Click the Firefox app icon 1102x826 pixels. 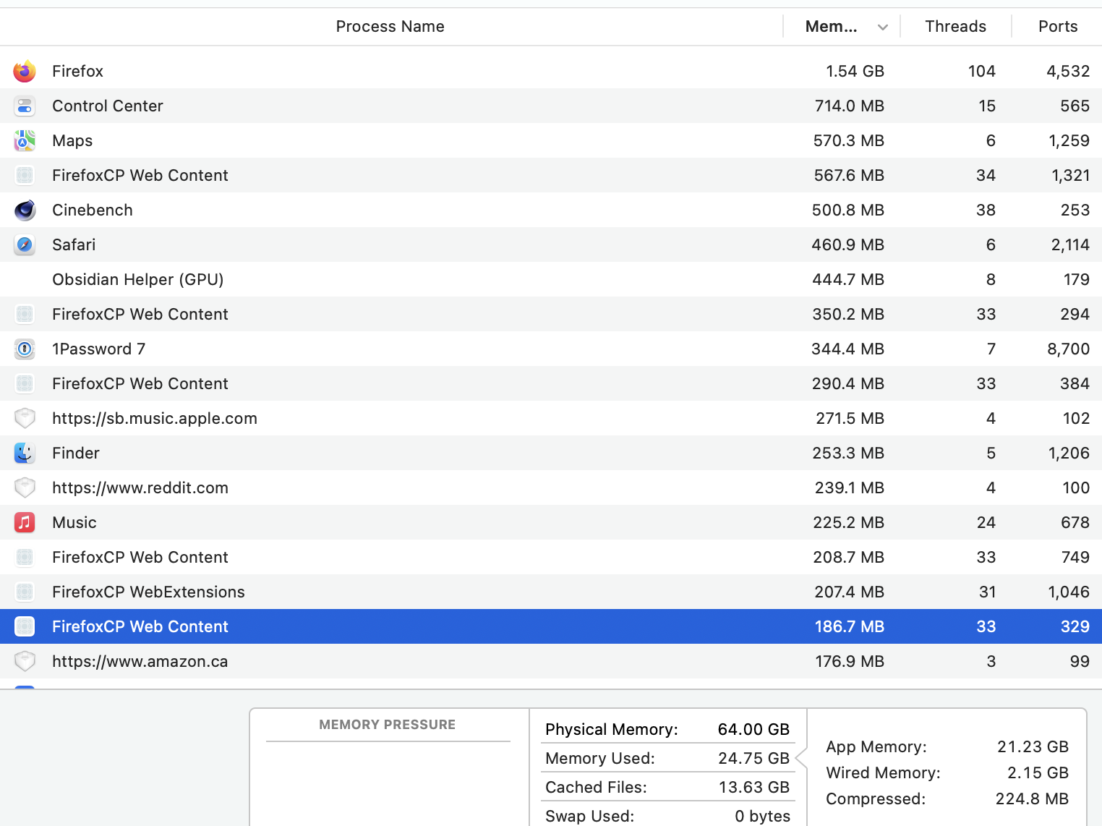pyautogui.click(x=25, y=71)
